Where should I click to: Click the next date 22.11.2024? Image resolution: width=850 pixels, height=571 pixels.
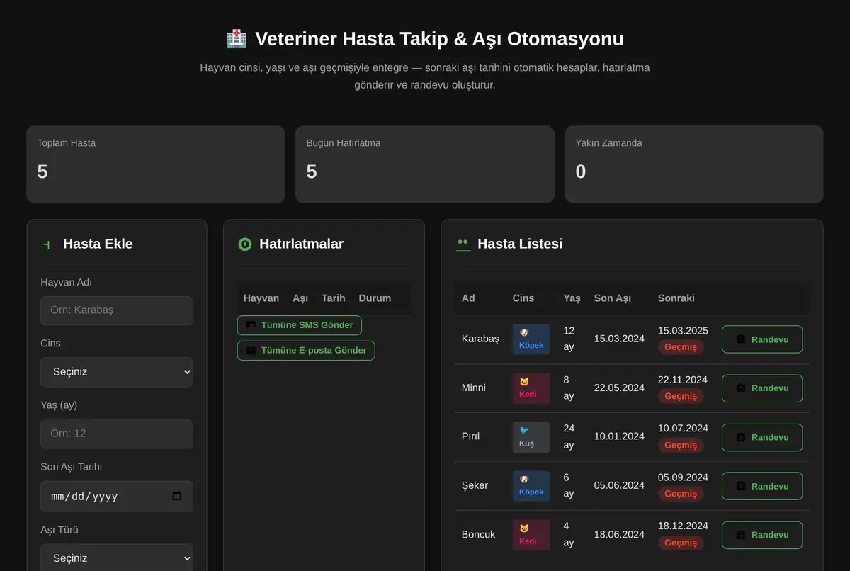[x=683, y=380]
